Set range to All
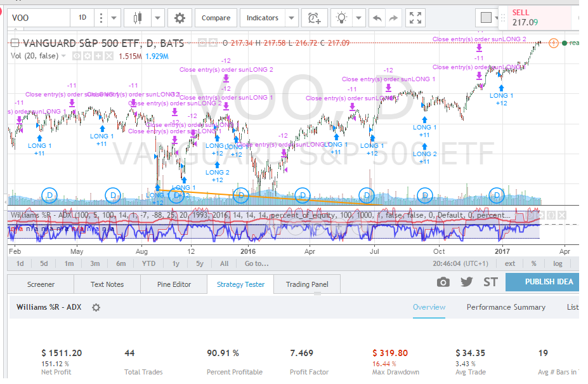The image size is (588, 384). coord(225,263)
